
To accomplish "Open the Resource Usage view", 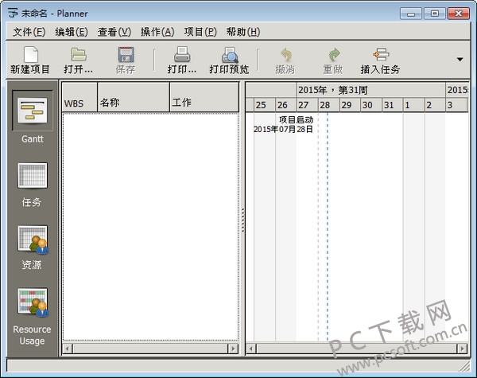I will click(x=33, y=317).
